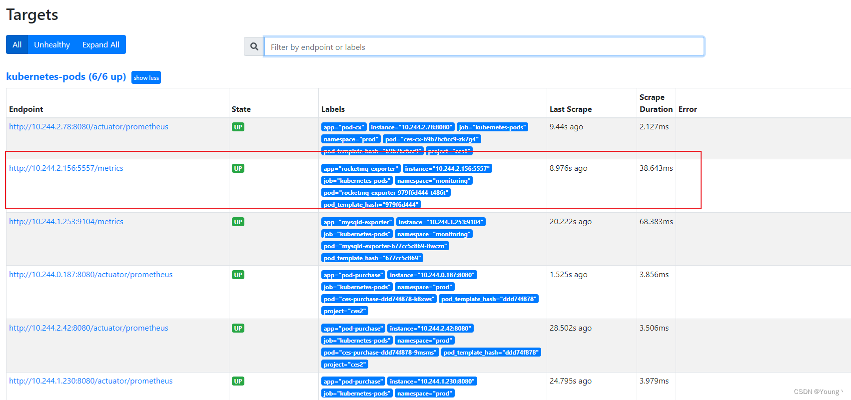Viewport: 851px width, 400px height.
Task: Click UP state badge for rocketmq-exporter row
Action: click(x=238, y=168)
